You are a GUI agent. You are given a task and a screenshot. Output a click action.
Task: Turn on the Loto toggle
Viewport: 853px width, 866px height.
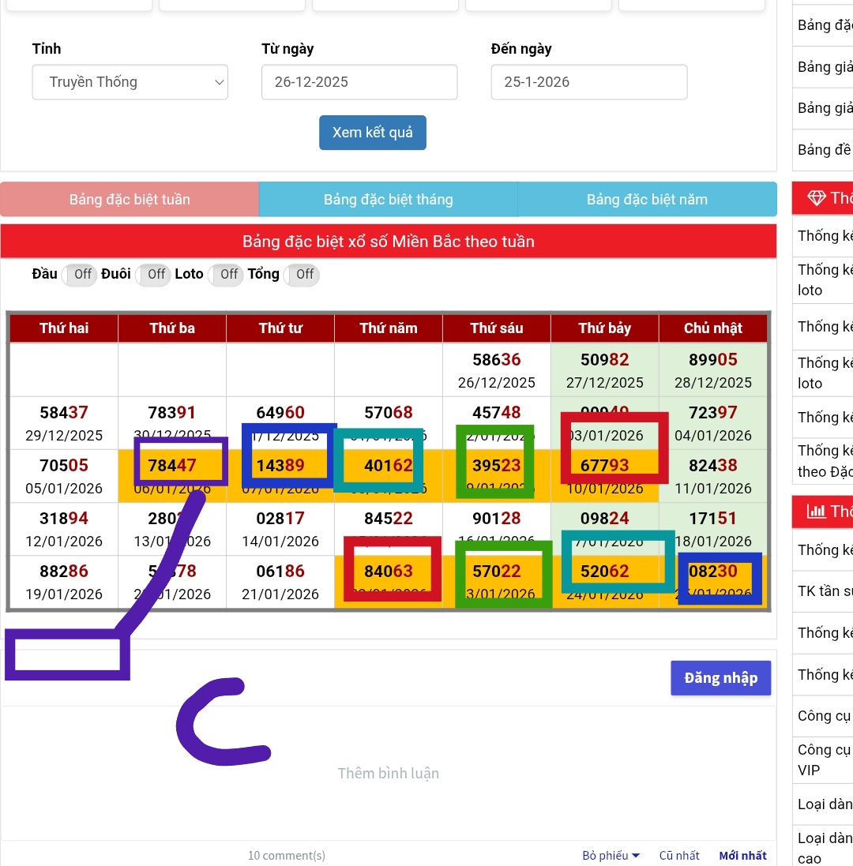226,275
